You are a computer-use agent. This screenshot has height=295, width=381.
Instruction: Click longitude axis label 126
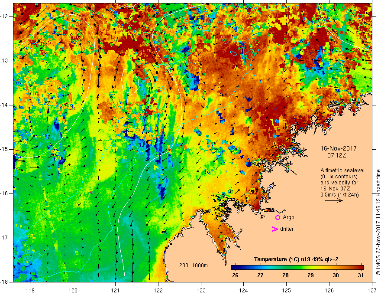(329, 290)
